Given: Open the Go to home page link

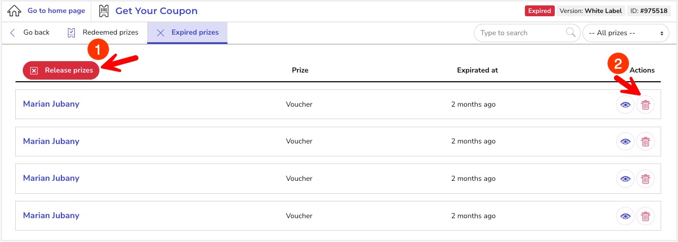Looking at the screenshot, I should (56, 11).
